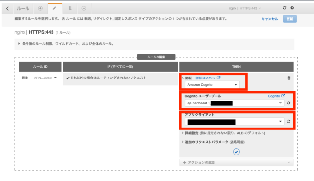Click the 更新 button

(290, 19)
